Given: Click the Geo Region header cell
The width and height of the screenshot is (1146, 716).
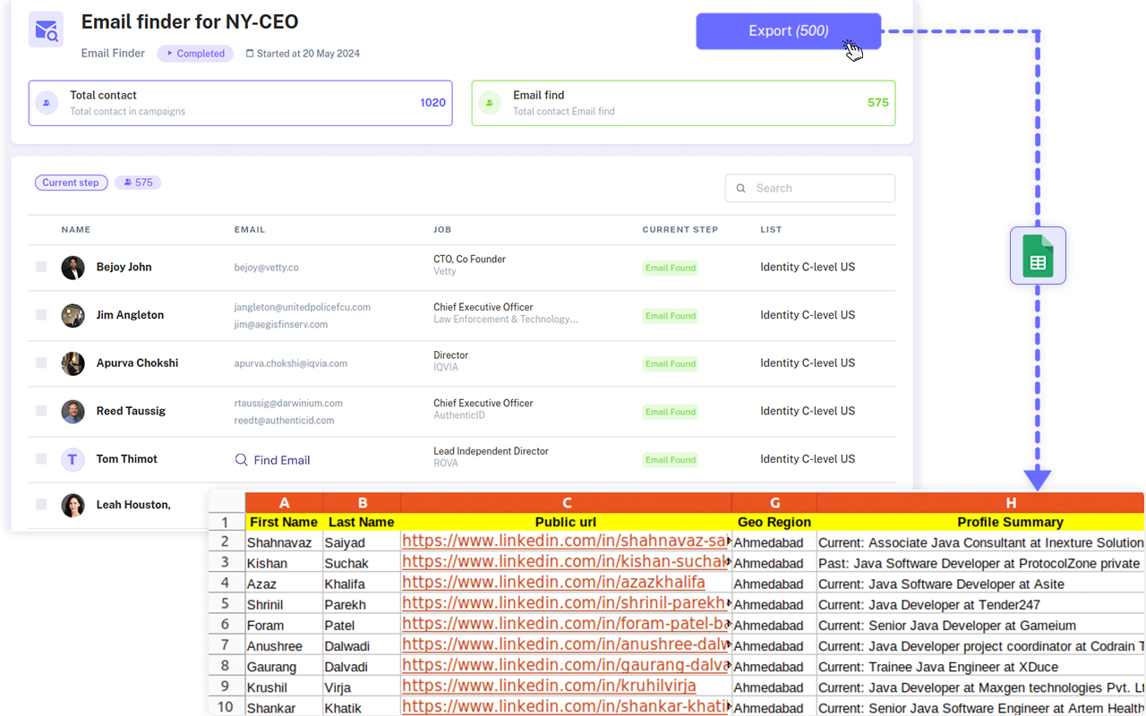Looking at the screenshot, I should tap(774, 522).
